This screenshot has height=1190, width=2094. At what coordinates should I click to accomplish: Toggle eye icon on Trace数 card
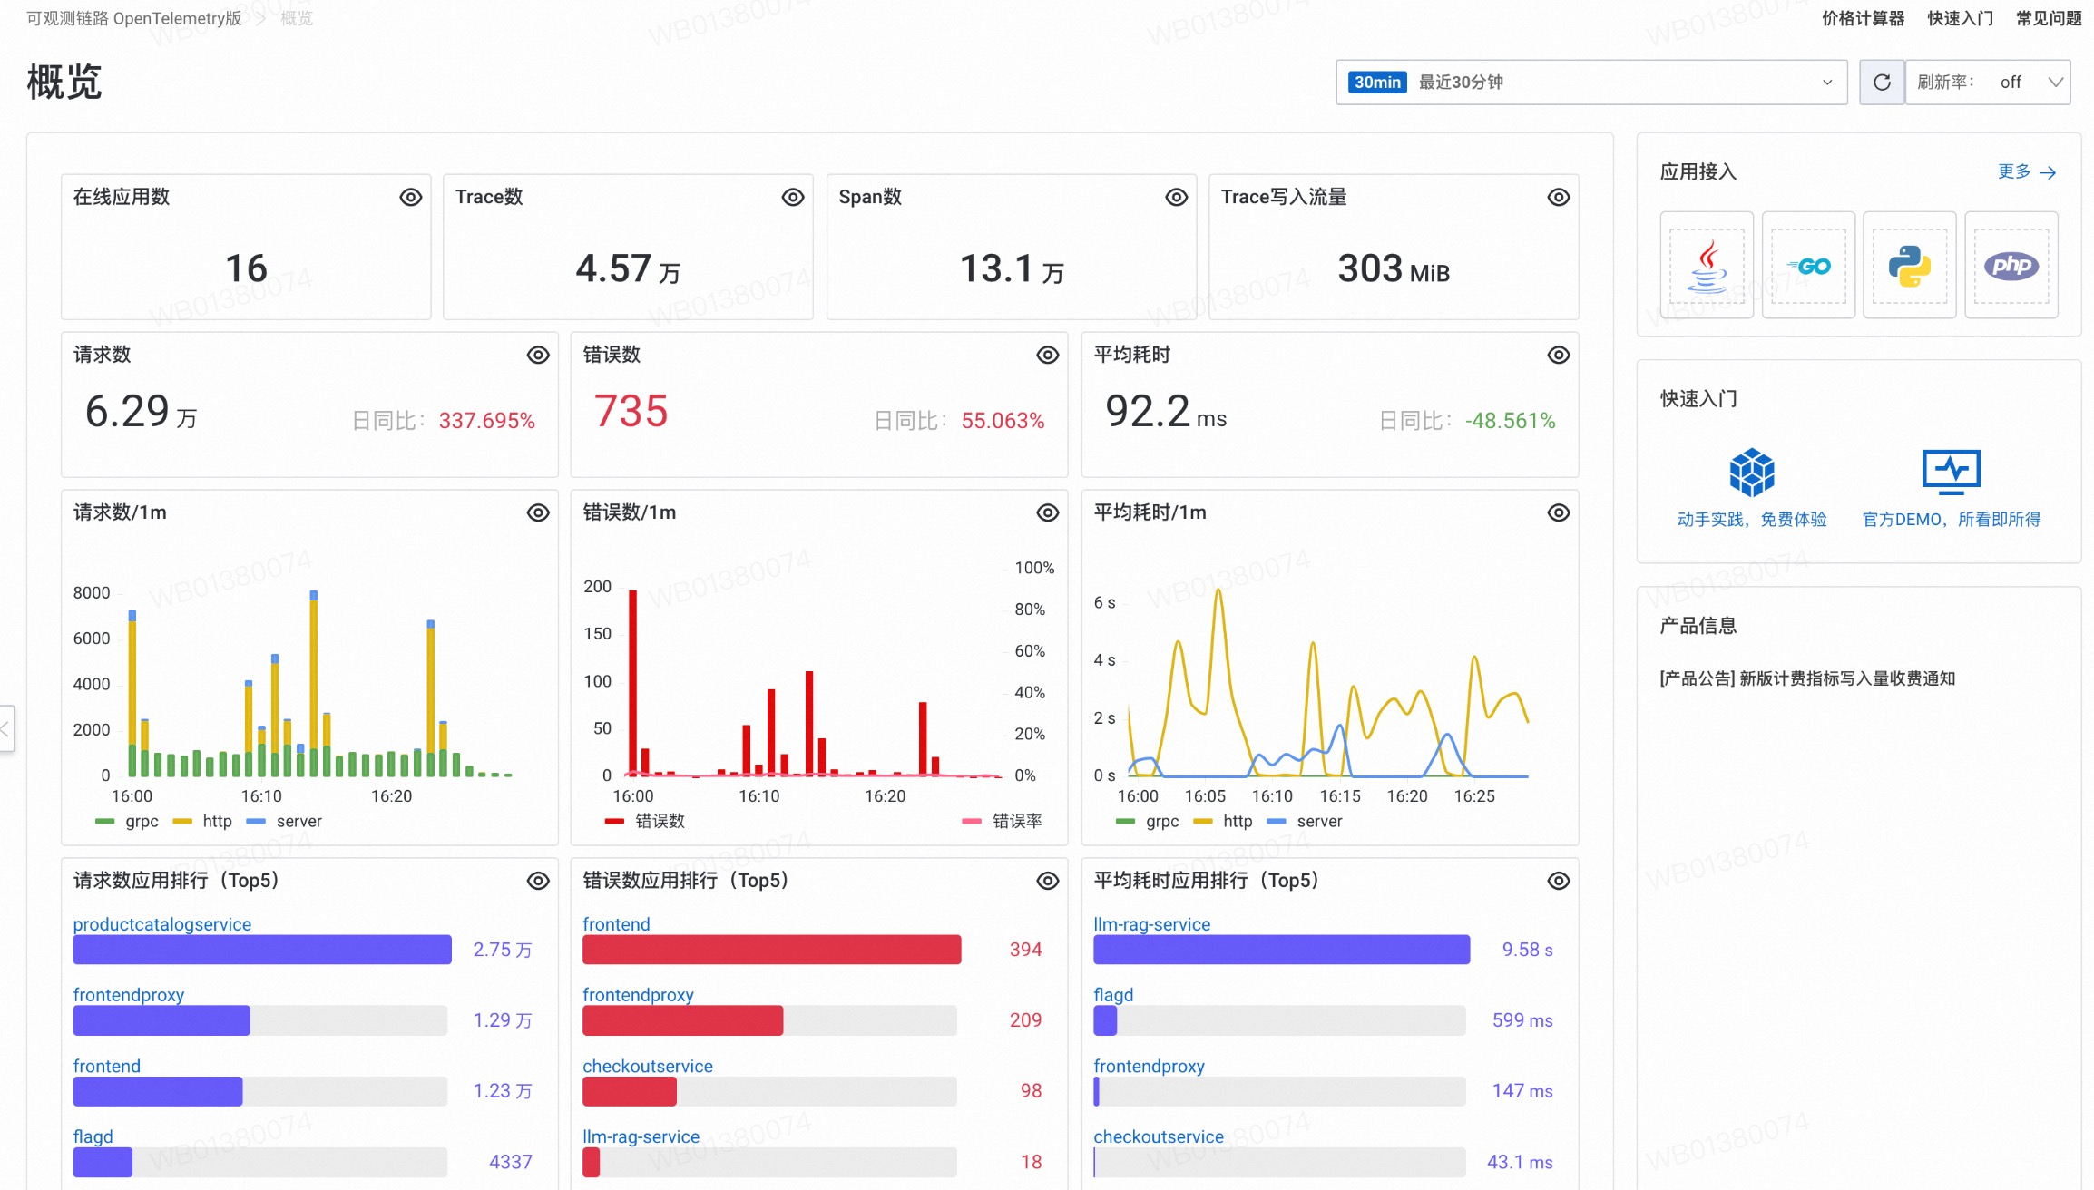click(793, 197)
